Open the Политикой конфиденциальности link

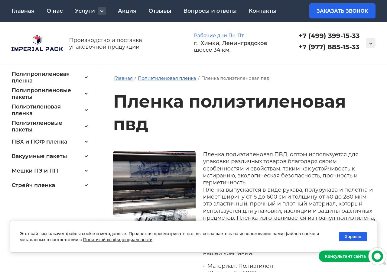[x=118, y=240]
